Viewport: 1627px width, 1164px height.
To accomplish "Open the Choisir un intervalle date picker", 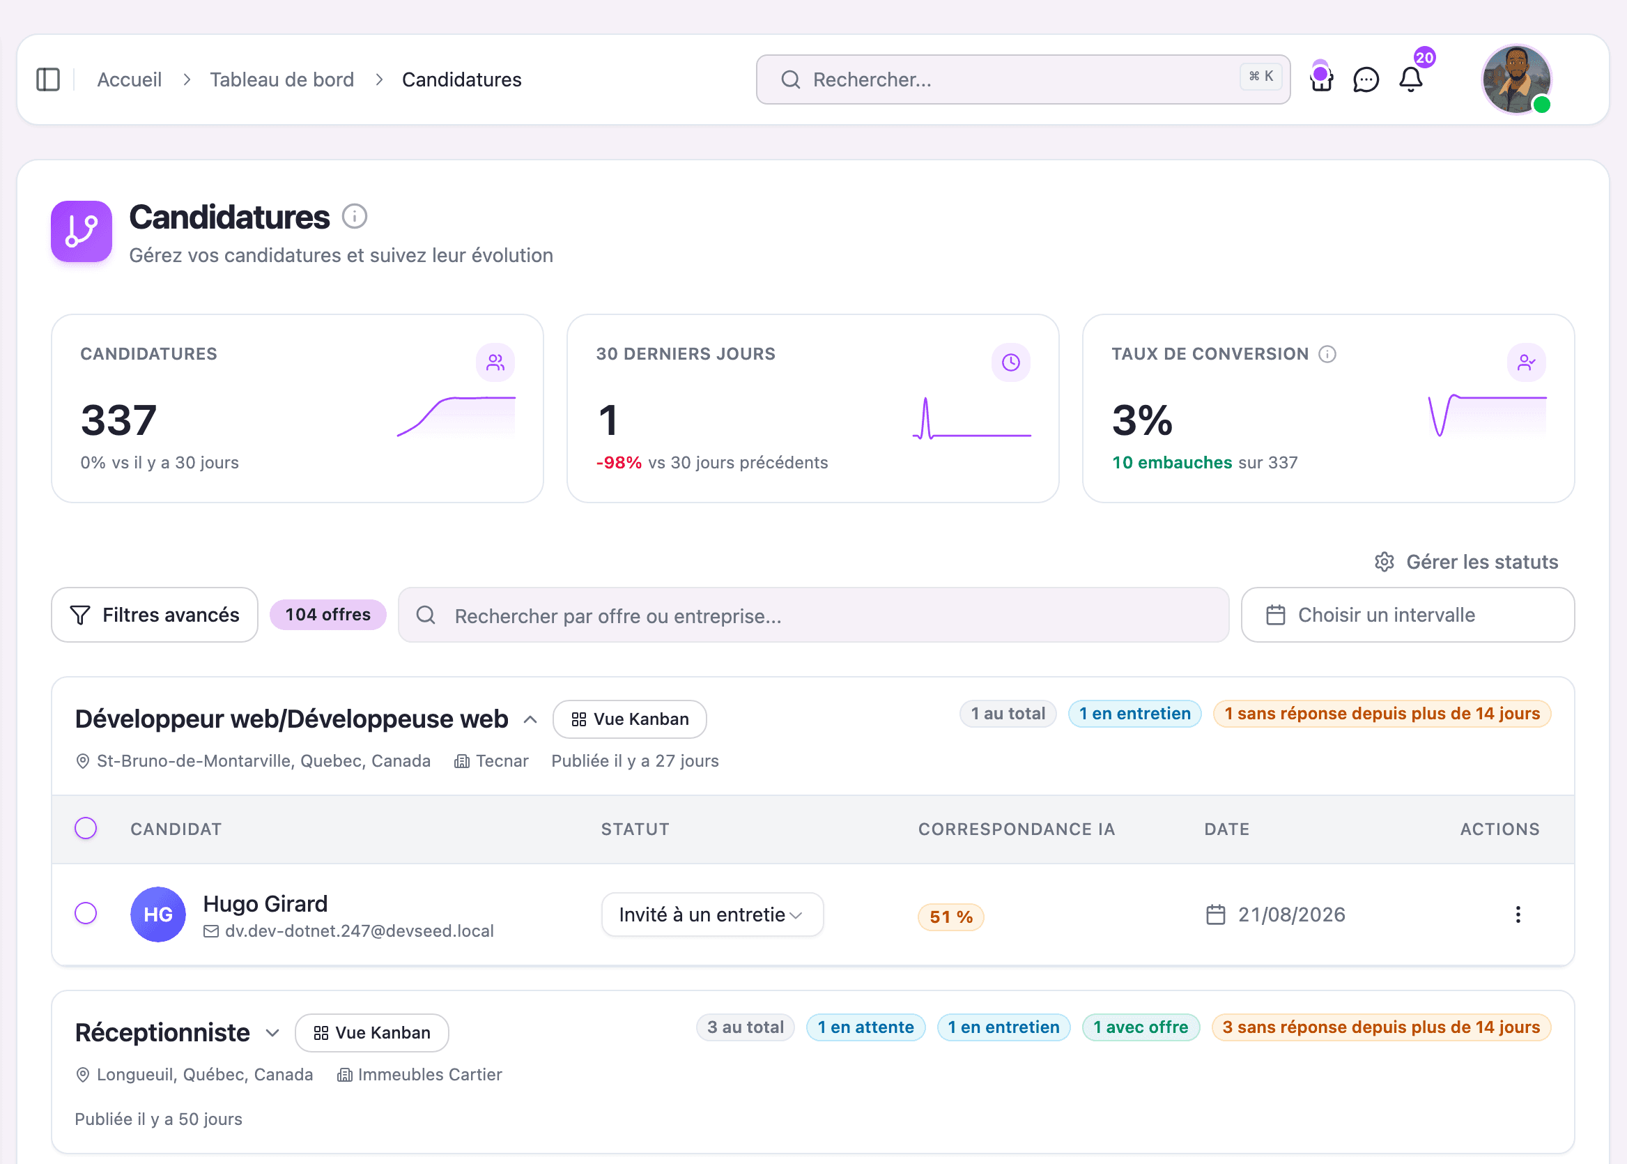I will [1407, 615].
